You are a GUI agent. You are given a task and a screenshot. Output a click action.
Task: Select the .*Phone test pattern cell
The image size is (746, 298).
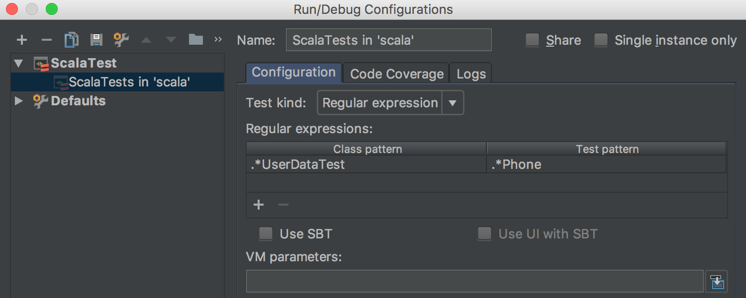tap(606, 164)
